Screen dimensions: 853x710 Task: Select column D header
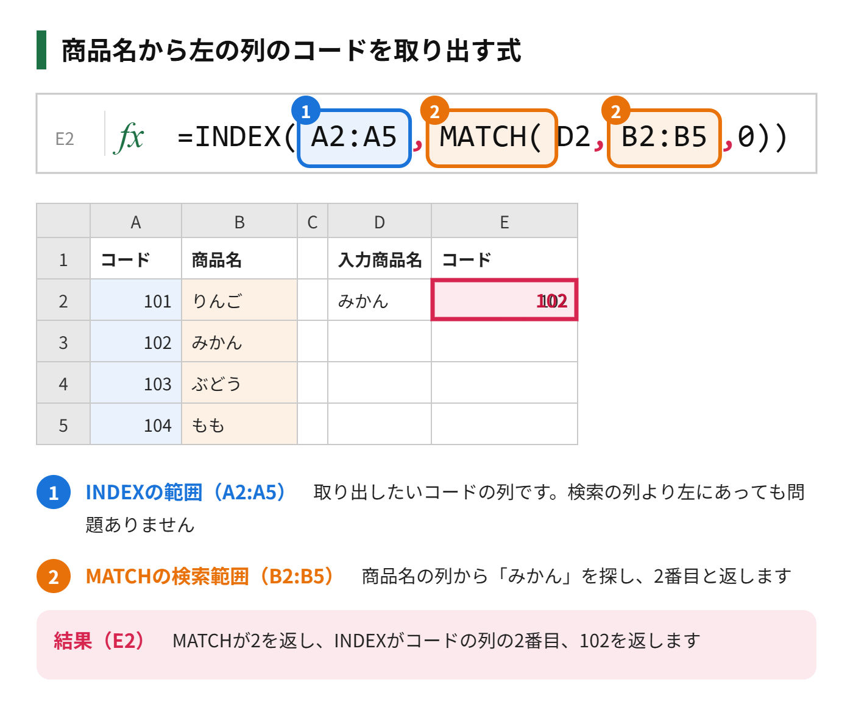pos(380,221)
